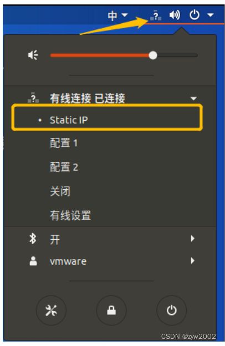Click the user icon beside vmware
Viewport: 225px width, 346px height.
pos(33,261)
